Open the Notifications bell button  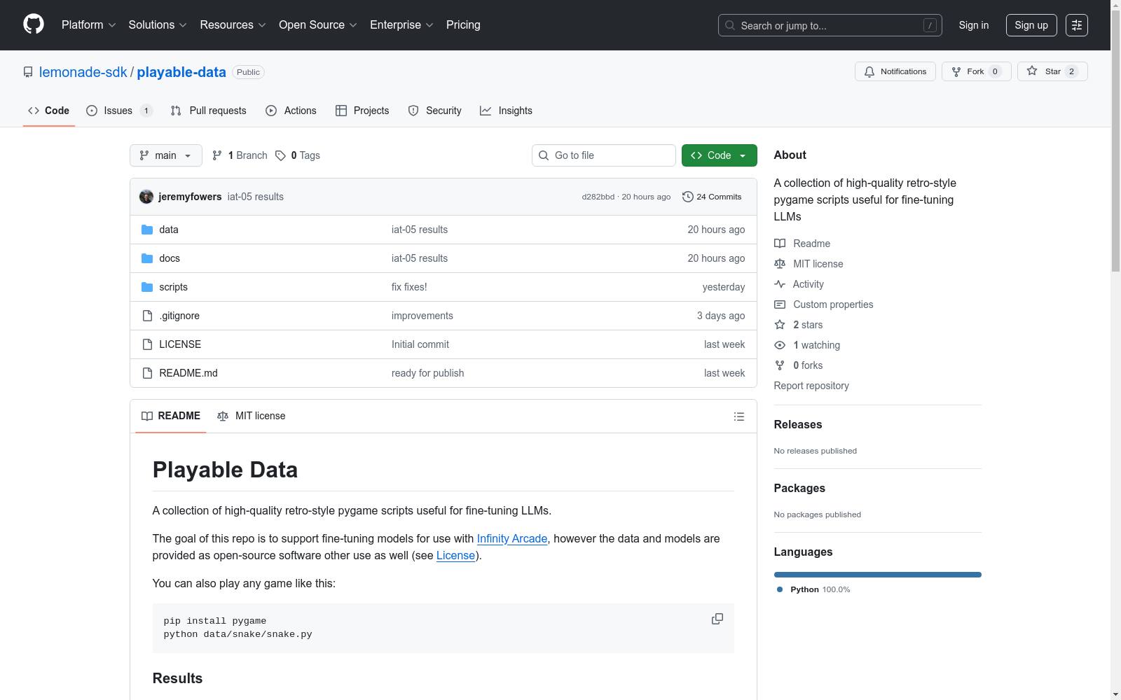pos(895,71)
